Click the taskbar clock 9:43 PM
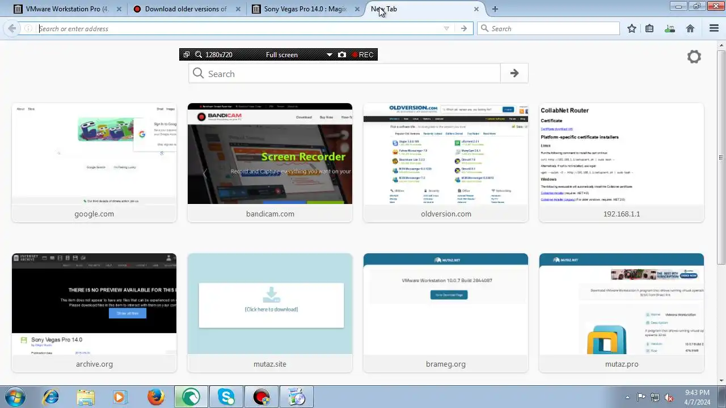The height and width of the screenshot is (408, 726). (697, 392)
